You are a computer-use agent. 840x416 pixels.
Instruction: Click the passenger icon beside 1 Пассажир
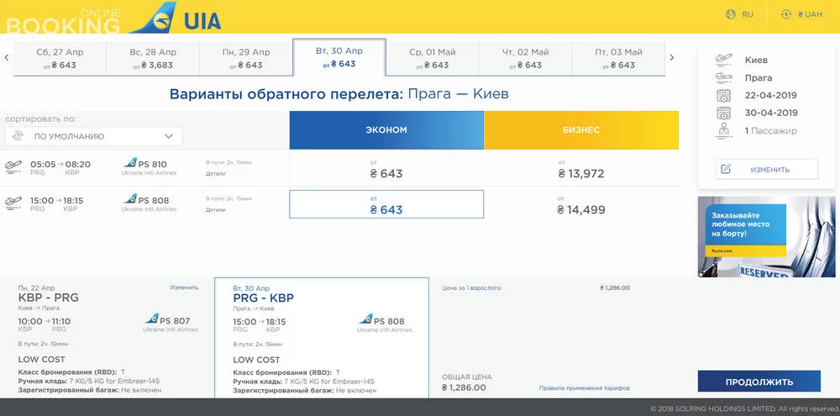[x=723, y=130]
